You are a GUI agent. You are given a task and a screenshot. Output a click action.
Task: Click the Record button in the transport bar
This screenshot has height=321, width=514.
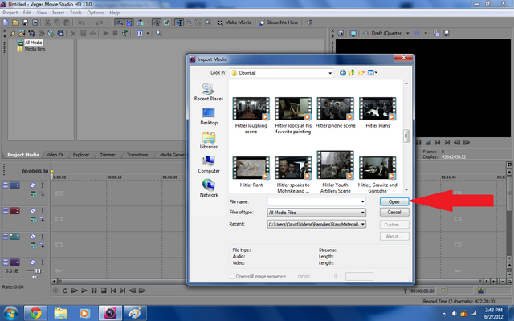[55, 291]
